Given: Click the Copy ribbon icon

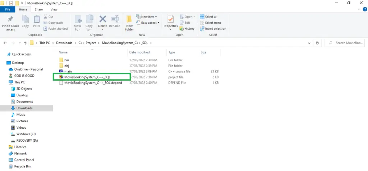Looking at the screenshot, I should 26,19.
